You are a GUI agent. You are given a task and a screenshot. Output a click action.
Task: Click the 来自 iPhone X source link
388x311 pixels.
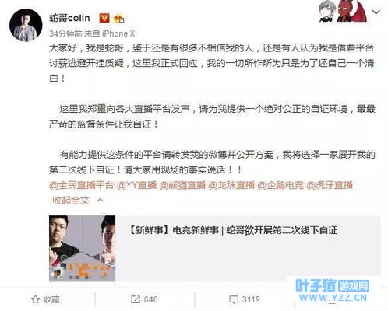pyautogui.click(x=109, y=33)
